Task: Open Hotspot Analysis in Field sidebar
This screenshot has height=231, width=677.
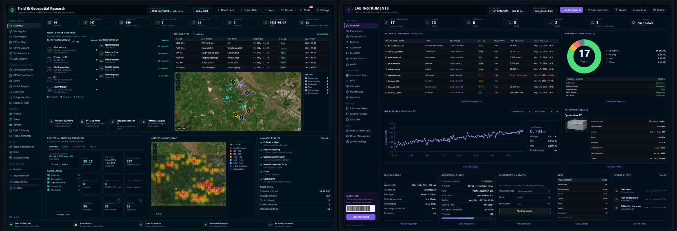Action: pyautogui.click(x=22, y=97)
